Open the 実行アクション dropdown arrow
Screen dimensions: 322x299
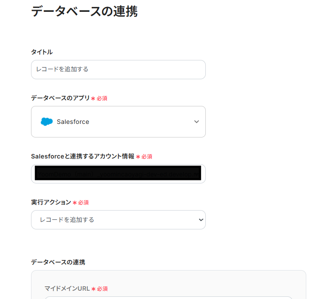[201, 220]
